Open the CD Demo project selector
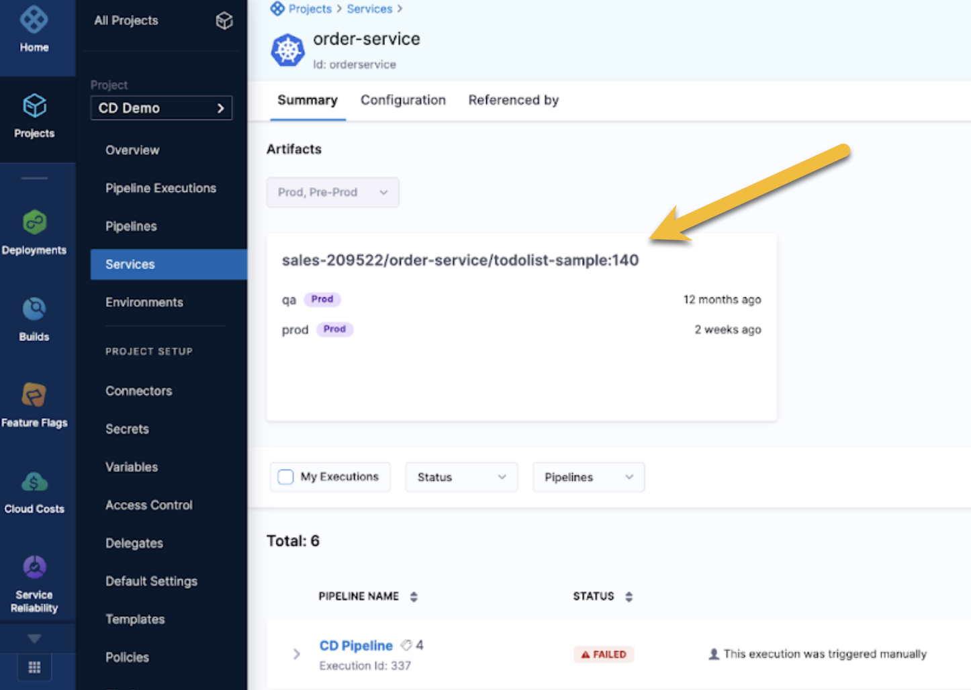 point(161,108)
